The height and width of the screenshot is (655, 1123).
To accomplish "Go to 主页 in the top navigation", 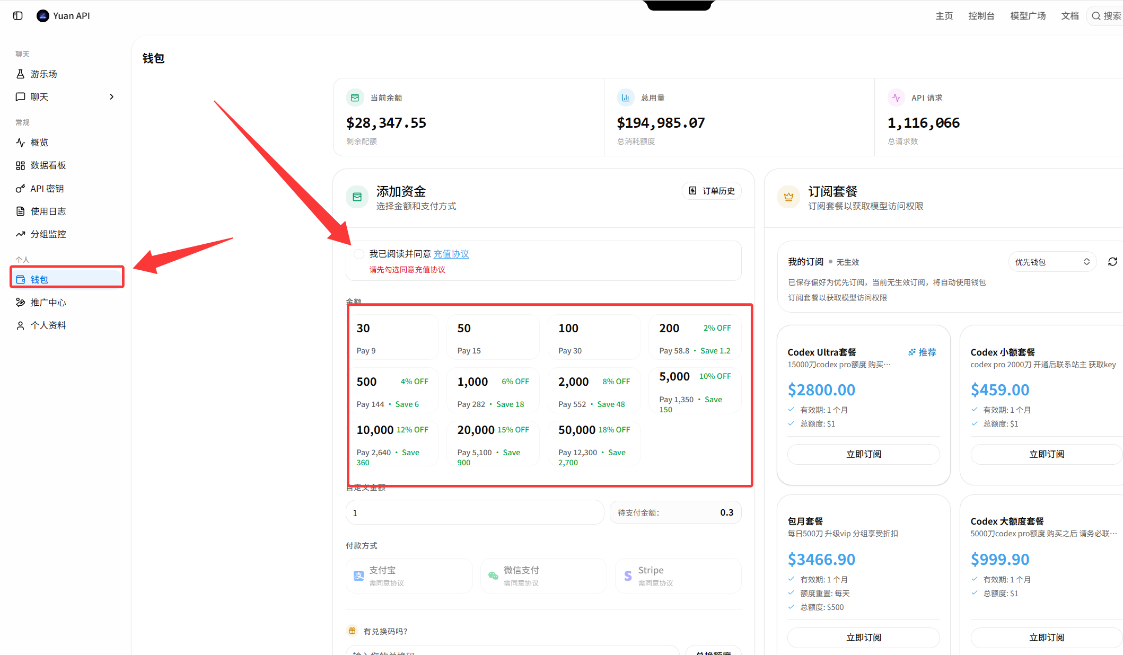I will click(x=944, y=16).
